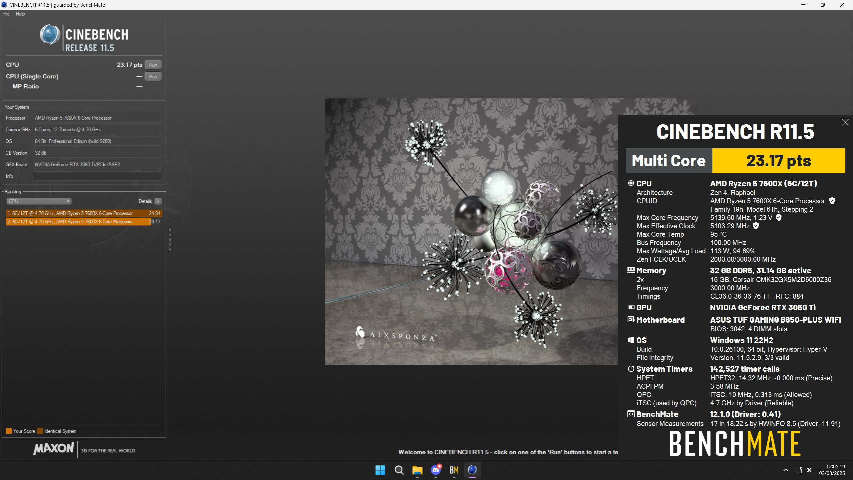Click the CPU chip icon in BenchMate panel
Image resolution: width=853 pixels, height=480 pixels.
point(631,183)
